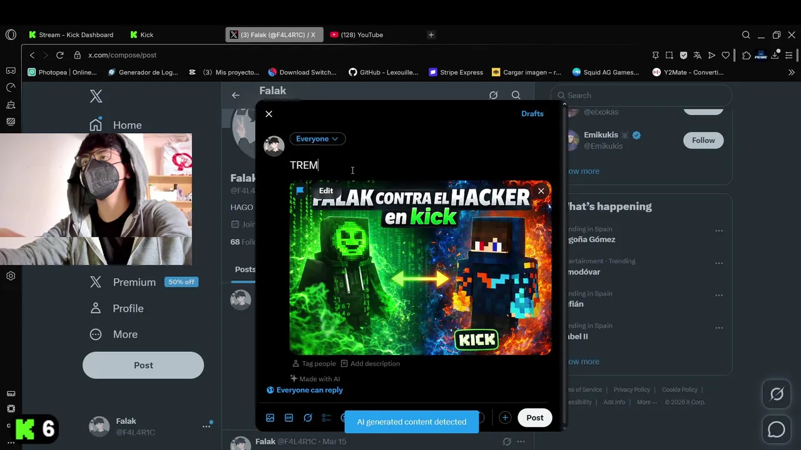Open the floating messages chat button

(777, 429)
